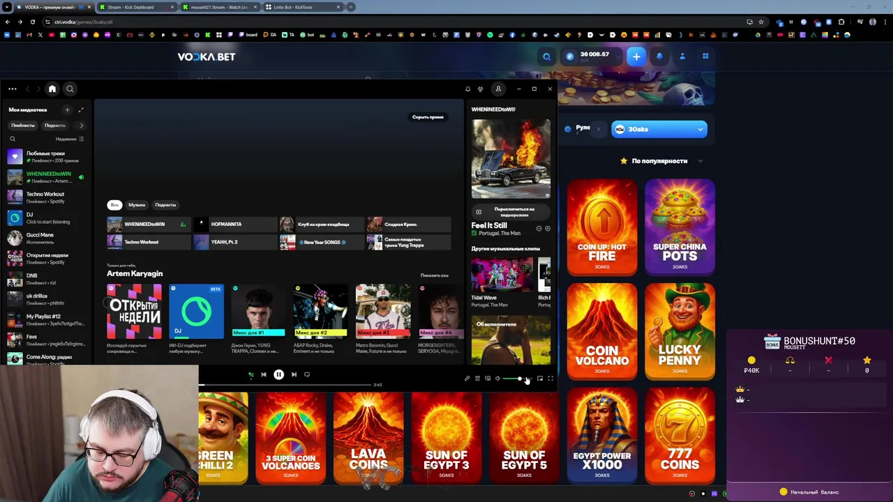Image resolution: width=893 pixels, height=502 pixels.
Task: Open the Spotify friends activity icon
Action: (x=480, y=89)
